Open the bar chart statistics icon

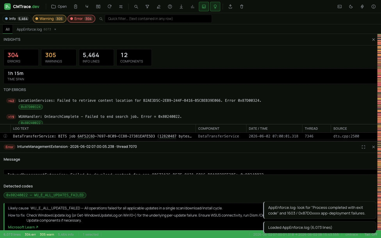tap(193, 7)
